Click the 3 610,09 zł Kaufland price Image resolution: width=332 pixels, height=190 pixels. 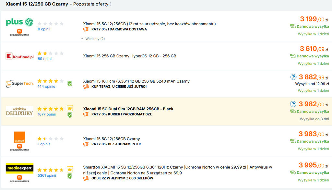pyautogui.click(x=312, y=49)
